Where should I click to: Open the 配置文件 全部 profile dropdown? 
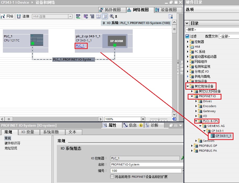click(229, 36)
